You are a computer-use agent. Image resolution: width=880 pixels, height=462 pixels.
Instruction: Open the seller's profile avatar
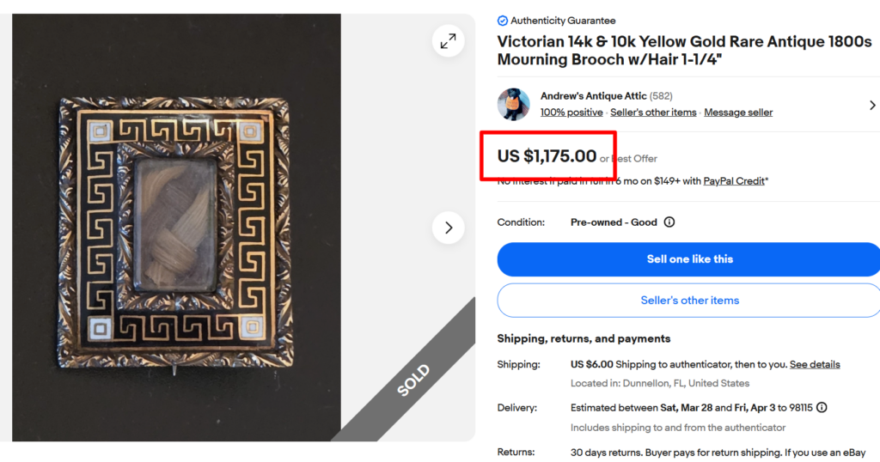(x=514, y=104)
